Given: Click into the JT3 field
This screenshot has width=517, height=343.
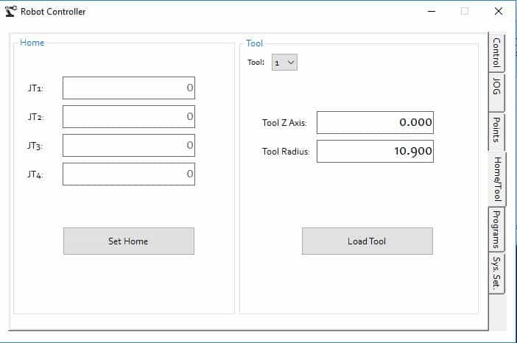Looking at the screenshot, I should 129,145.
